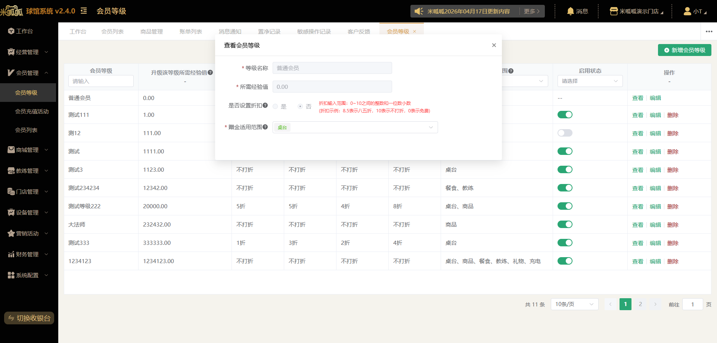The width and height of the screenshot is (717, 343).
Task: Click the 商城管理 sidebar icon
Action: pyautogui.click(x=11, y=150)
